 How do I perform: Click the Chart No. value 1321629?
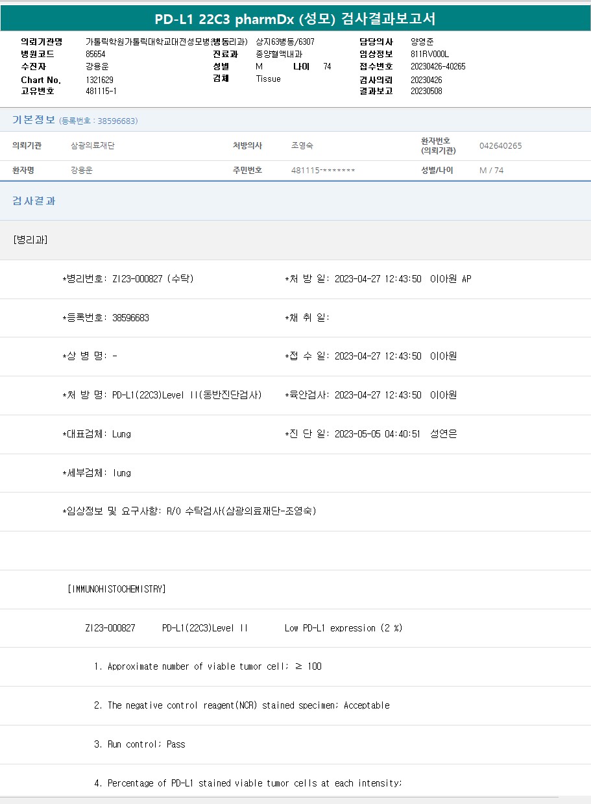(x=99, y=80)
